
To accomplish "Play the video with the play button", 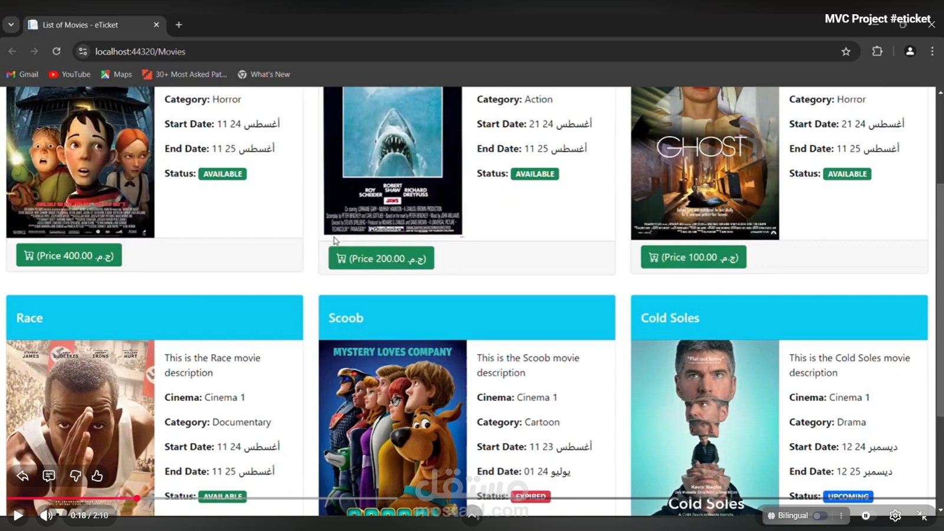I will (18, 516).
